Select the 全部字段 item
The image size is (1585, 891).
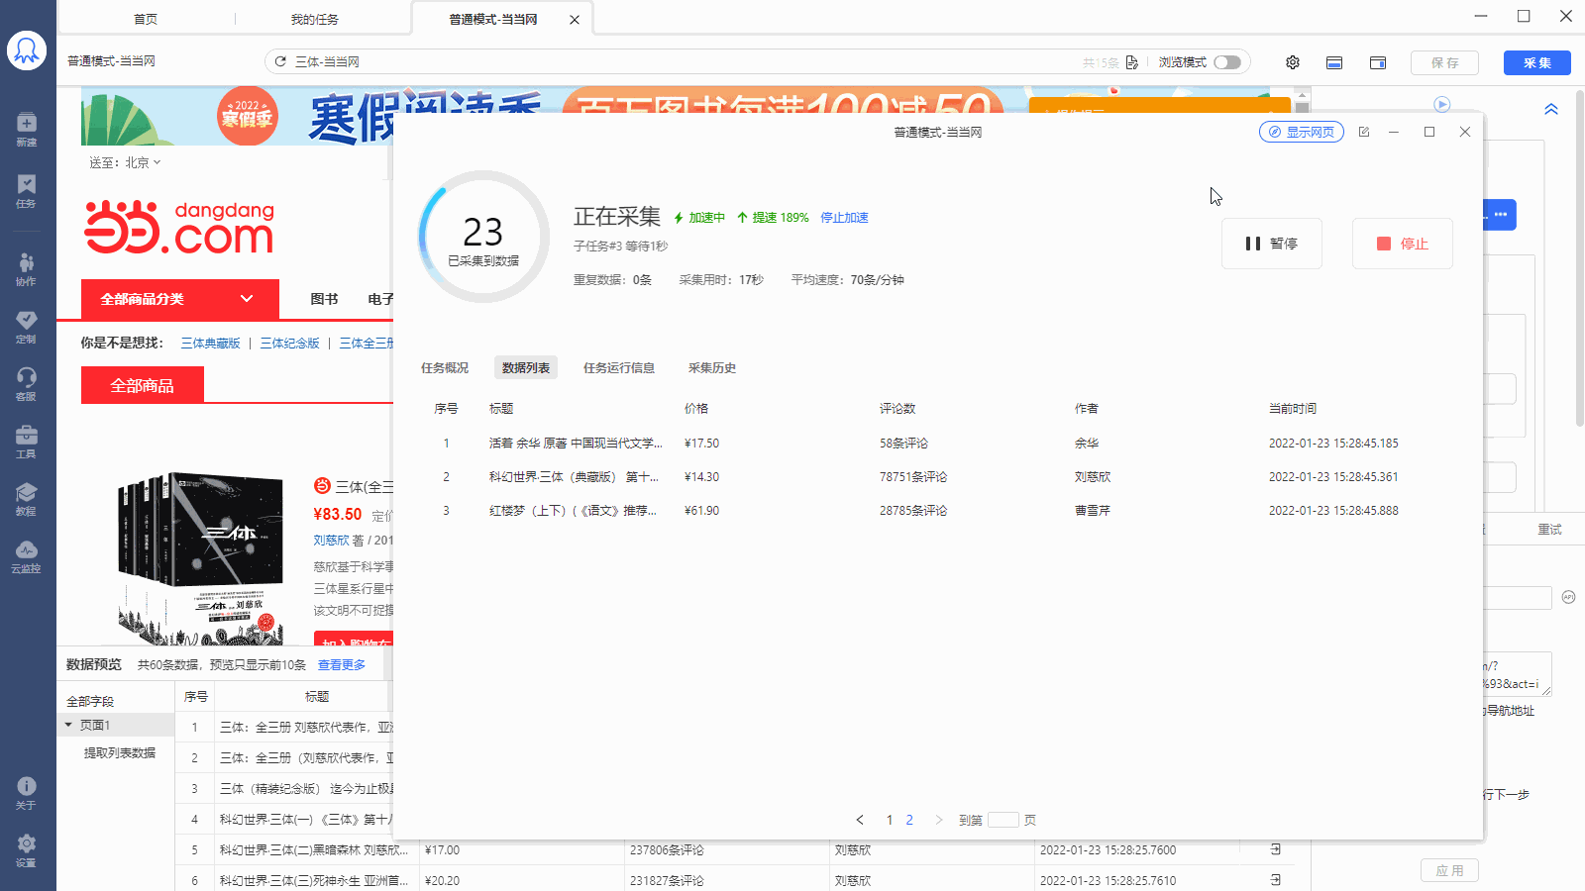[x=90, y=701]
